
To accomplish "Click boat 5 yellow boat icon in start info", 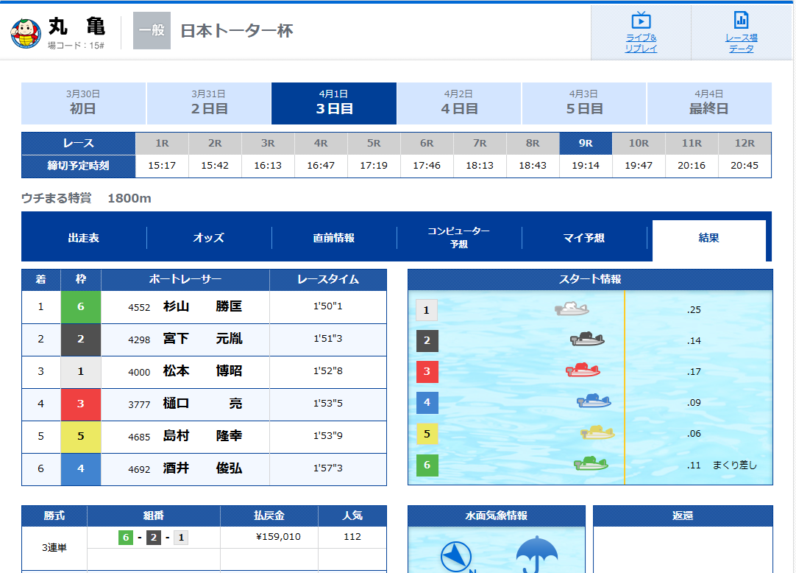I will (x=597, y=432).
